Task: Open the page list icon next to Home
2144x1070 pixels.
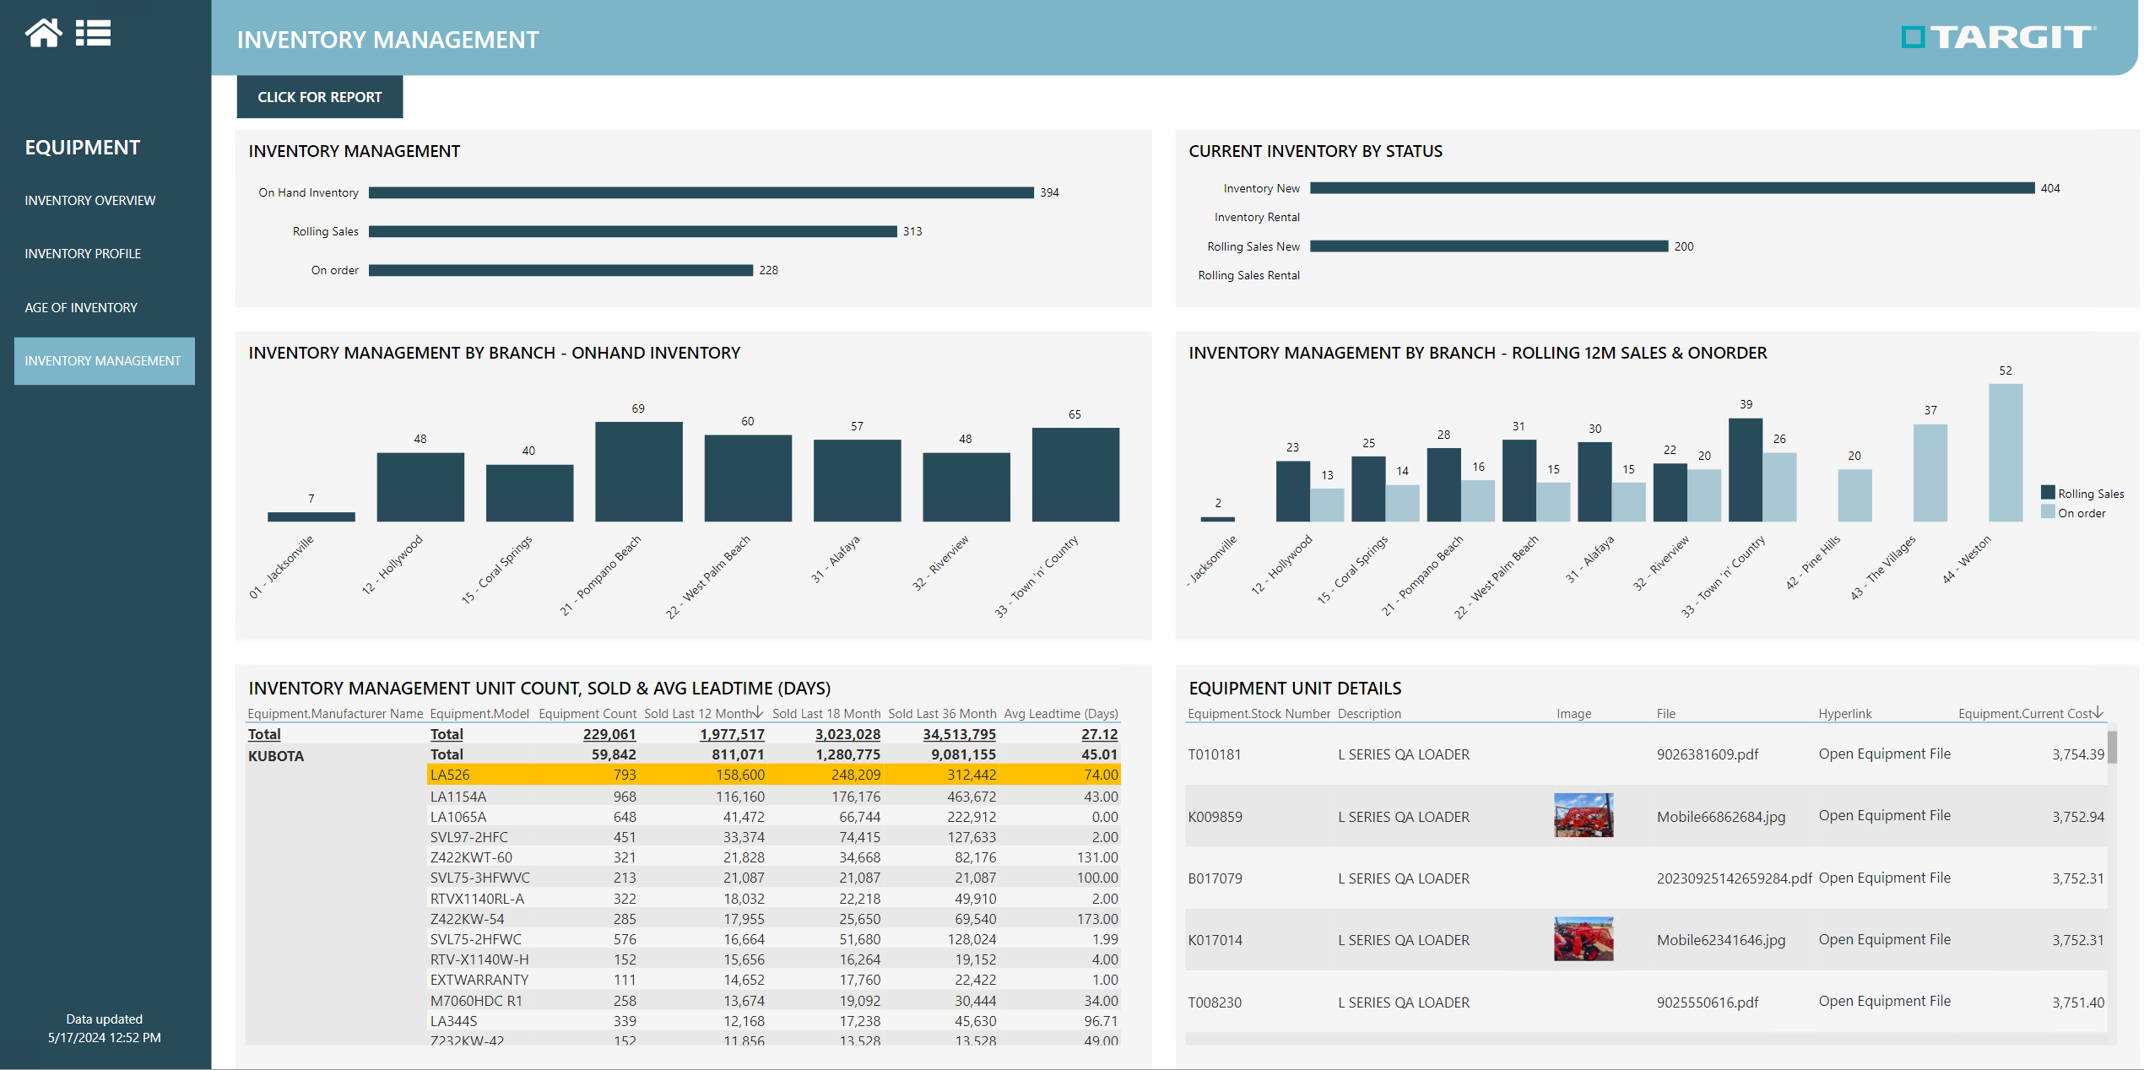Action: click(94, 33)
